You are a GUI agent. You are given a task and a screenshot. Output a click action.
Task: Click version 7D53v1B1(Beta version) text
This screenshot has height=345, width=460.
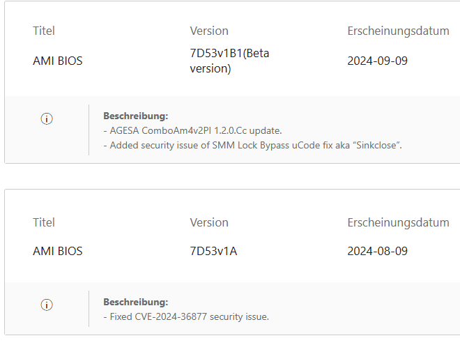(x=229, y=61)
